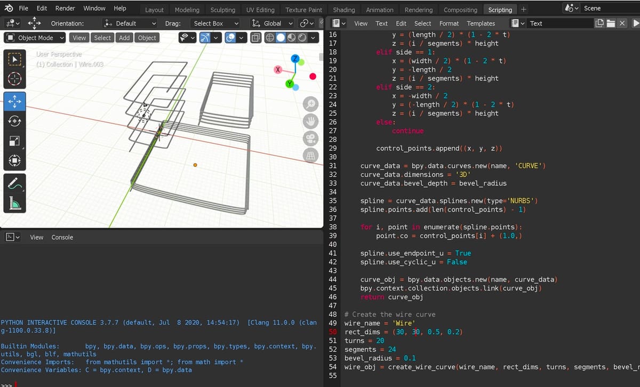Open the Window menu

click(94, 9)
